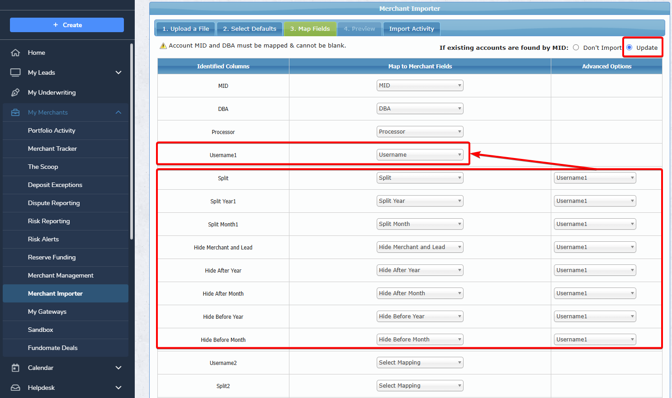This screenshot has width=672, height=398.
Task: Open the Hide Before Month mapping dropdown
Action: click(420, 340)
